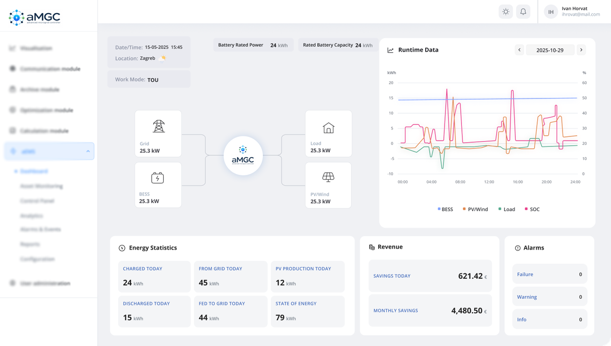Open the Calculation module menu item

pos(44,131)
